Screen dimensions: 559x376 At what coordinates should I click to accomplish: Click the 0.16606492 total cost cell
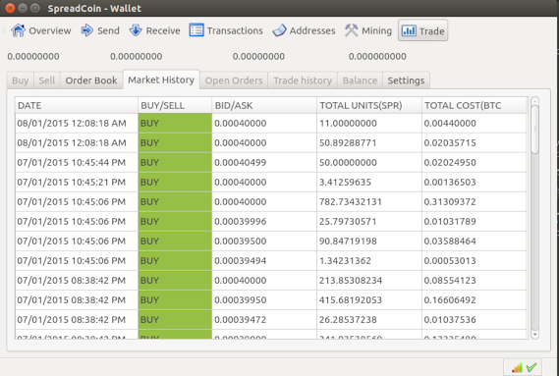coord(475,299)
